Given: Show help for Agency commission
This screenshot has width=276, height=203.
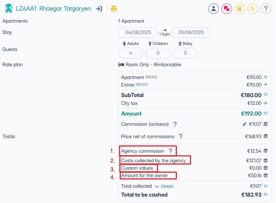Looking at the screenshot, I should [170, 151].
